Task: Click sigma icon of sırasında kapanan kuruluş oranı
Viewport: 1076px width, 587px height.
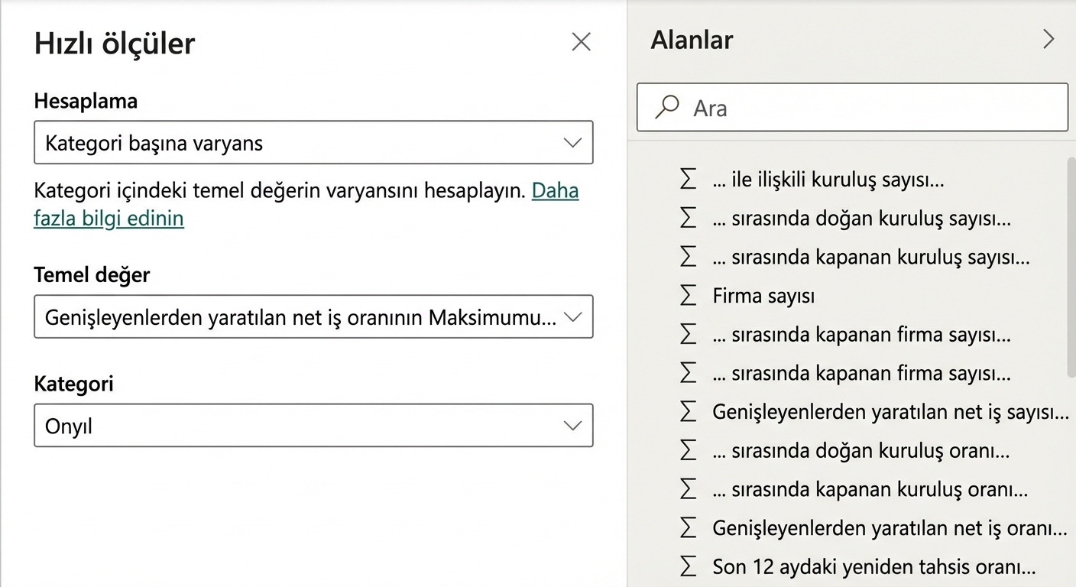Action: click(x=689, y=489)
